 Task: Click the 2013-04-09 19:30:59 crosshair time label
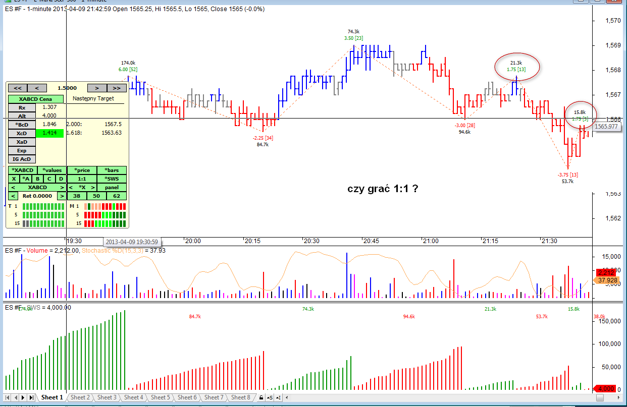point(133,242)
